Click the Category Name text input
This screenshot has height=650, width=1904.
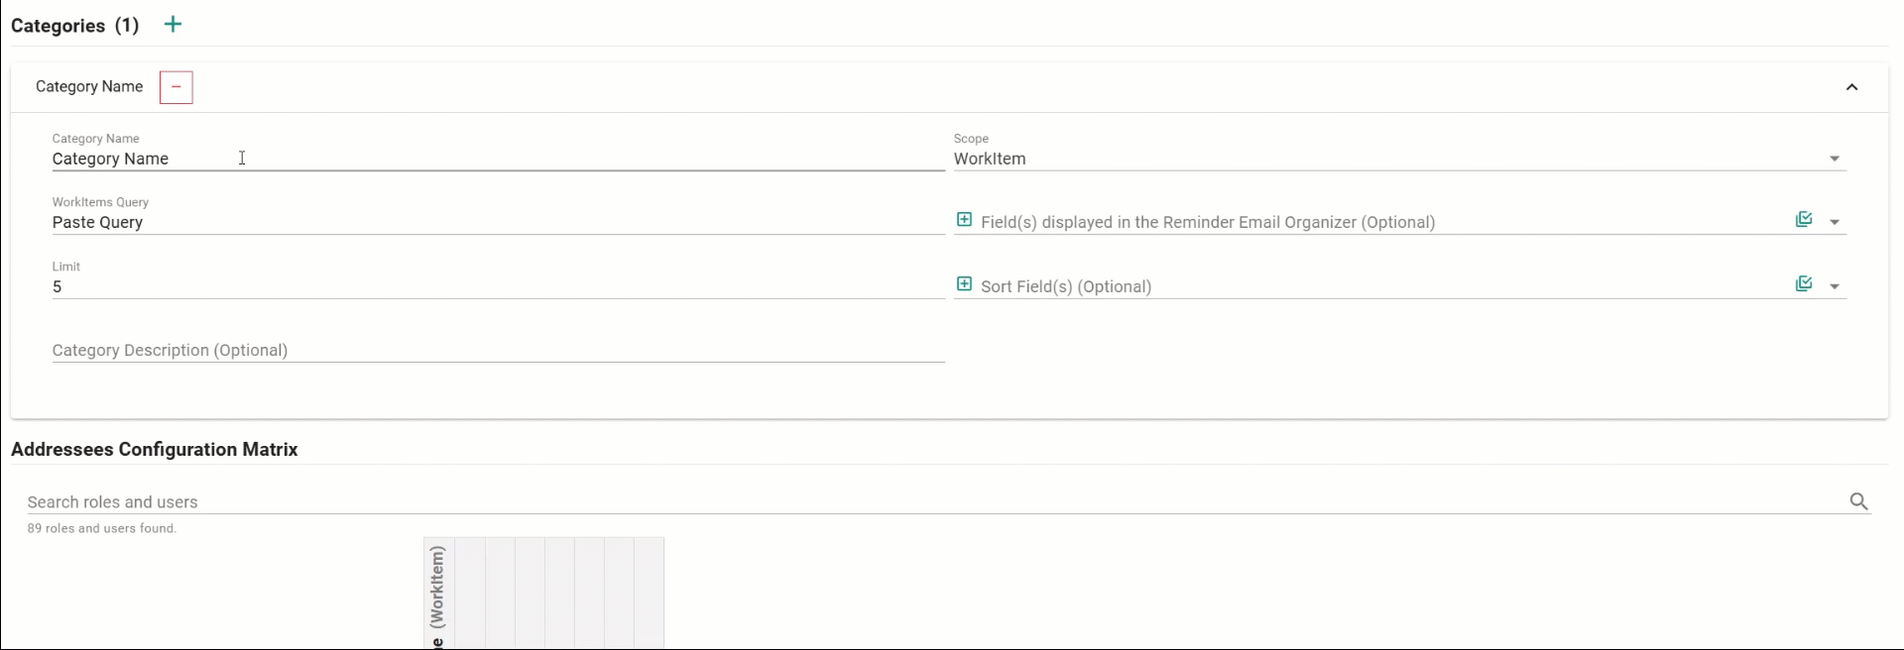(496, 159)
